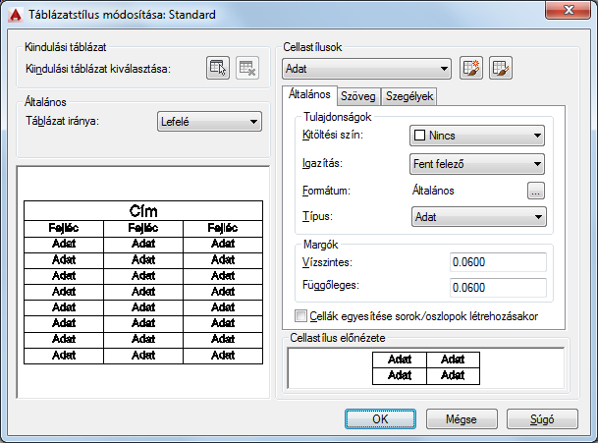Confirm with the OK button
This screenshot has height=443, width=598.
click(380, 419)
